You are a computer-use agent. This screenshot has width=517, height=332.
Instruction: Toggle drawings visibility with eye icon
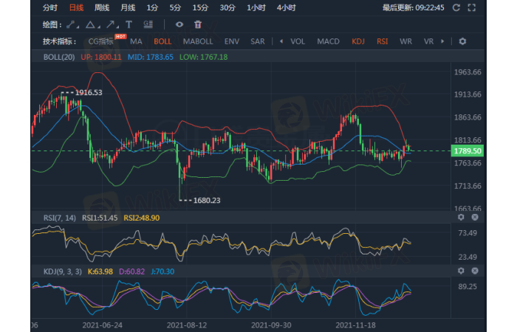point(179,24)
